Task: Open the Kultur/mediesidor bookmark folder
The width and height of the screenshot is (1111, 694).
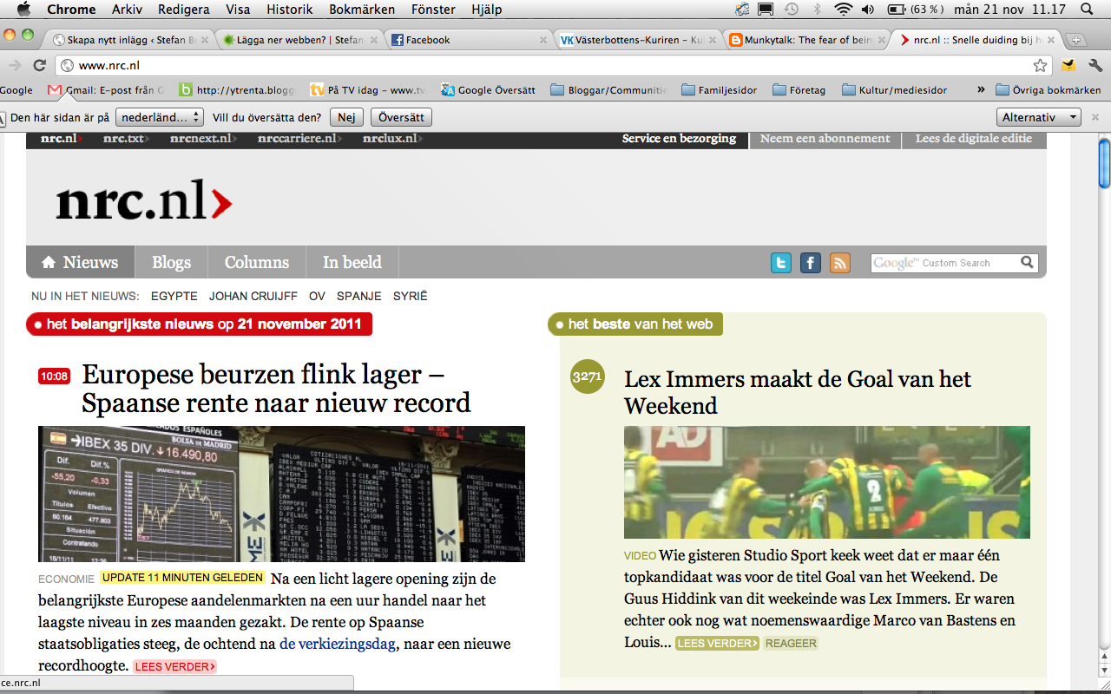Action: coord(895,90)
